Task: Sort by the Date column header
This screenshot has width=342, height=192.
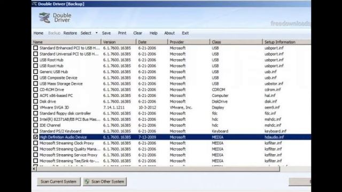Action: point(152,42)
